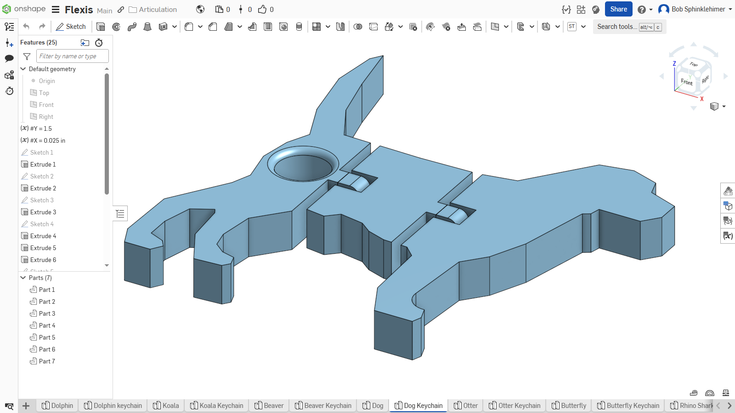Select the Draft tool

pyautogui.click(x=228, y=27)
